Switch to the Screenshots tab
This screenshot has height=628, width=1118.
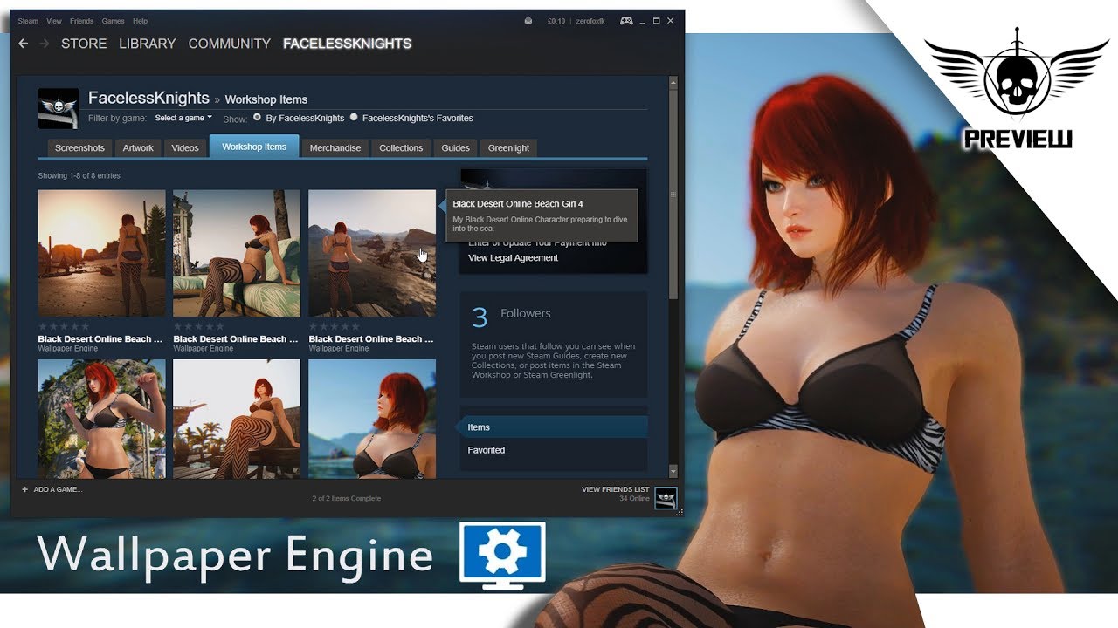(79, 148)
